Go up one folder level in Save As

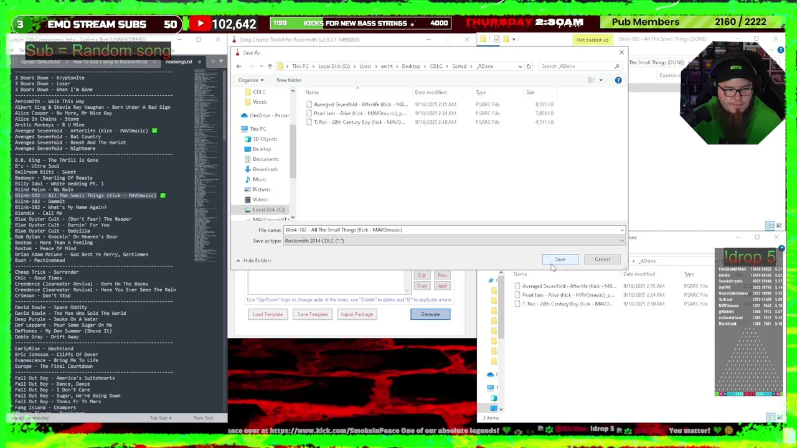[270, 66]
